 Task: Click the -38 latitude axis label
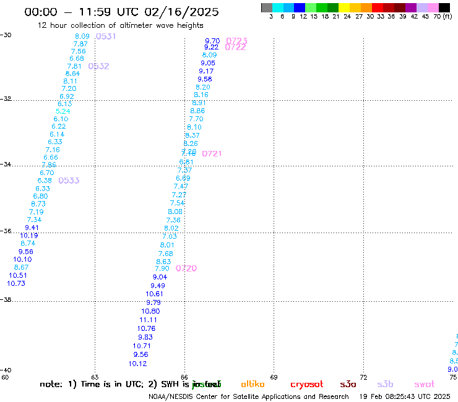point(6,299)
